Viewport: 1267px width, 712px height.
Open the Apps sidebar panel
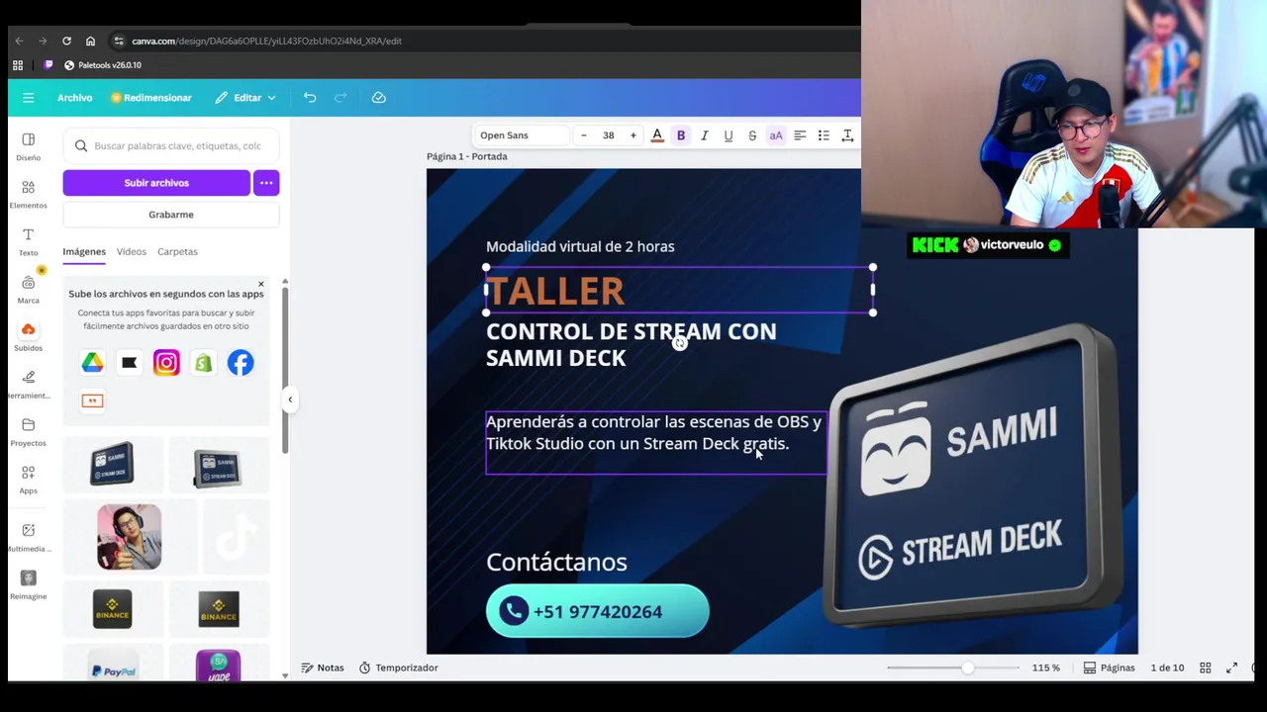pos(28,479)
